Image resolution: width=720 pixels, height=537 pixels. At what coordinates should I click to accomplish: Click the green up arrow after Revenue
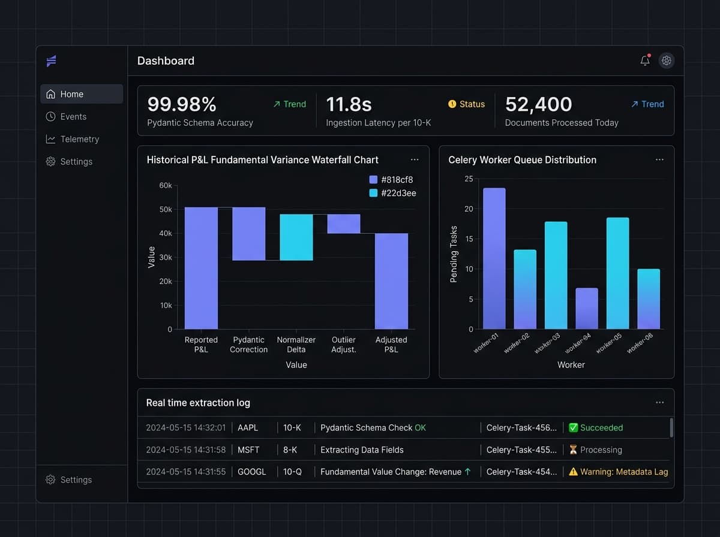click(x=468, y=472)
